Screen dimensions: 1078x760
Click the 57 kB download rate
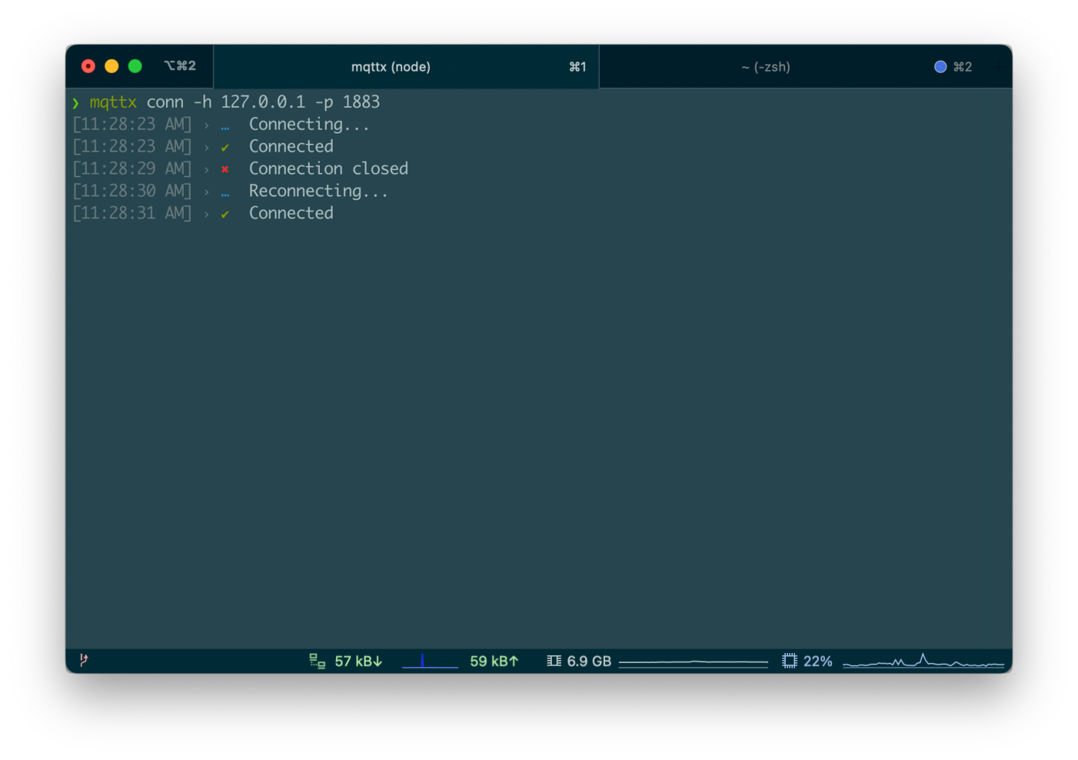point(358,661)
